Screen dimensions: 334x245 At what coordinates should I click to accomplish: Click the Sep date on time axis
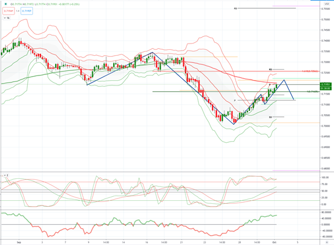coord(19,242)
